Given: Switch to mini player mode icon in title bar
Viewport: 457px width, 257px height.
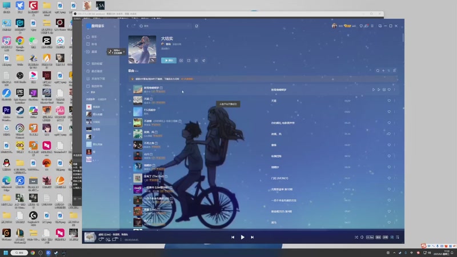Looking at the screenshot, I should click(380, 26).
